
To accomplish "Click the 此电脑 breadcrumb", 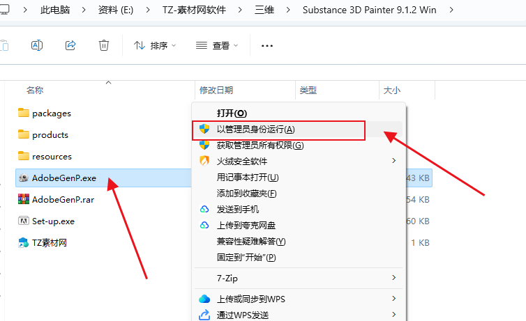I will (55, 10).
